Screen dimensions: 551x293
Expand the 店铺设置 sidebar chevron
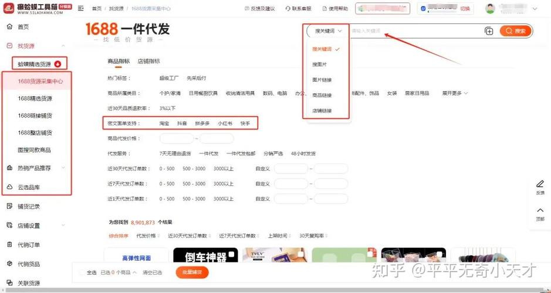click(x=63, y=226)
